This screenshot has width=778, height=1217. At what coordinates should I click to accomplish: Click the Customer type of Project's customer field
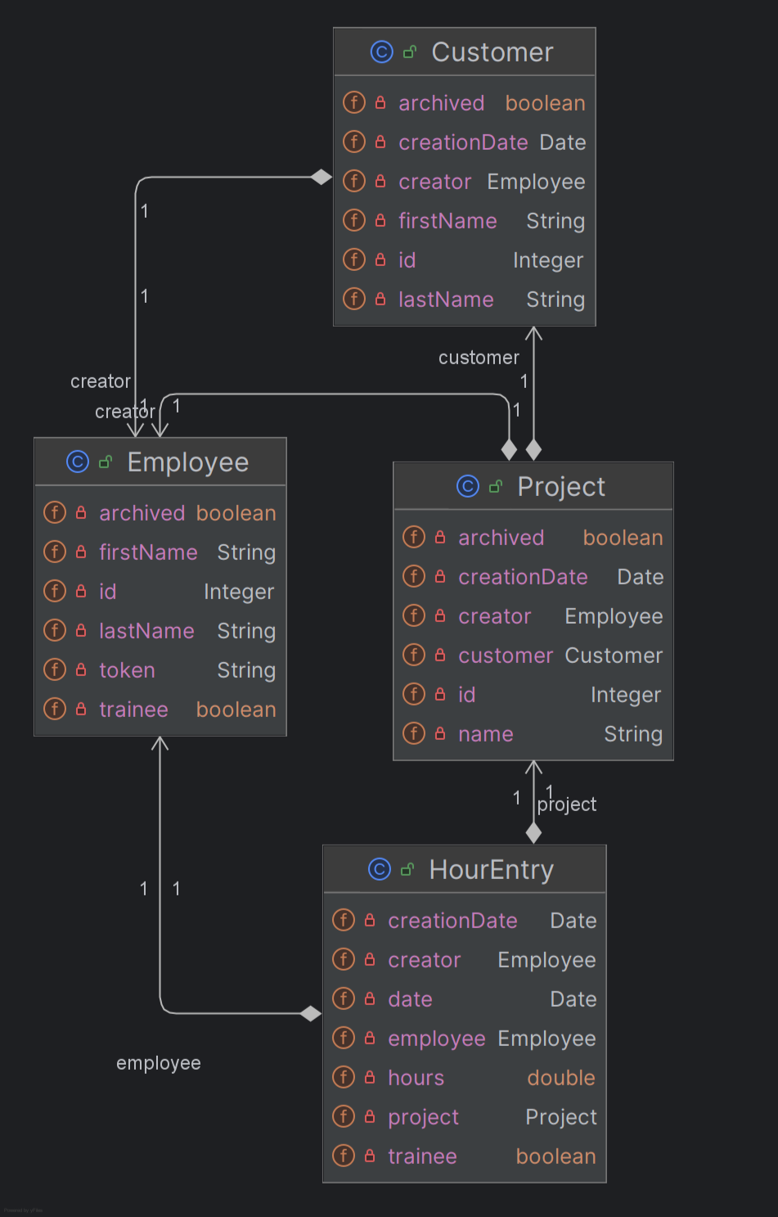click(x=614, y=656)
